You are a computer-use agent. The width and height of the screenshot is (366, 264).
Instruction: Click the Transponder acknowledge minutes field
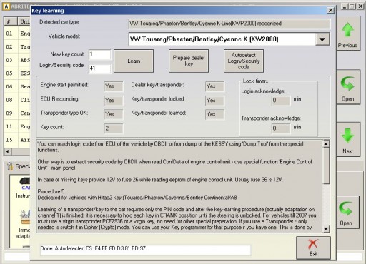click(x=281, y=128)
